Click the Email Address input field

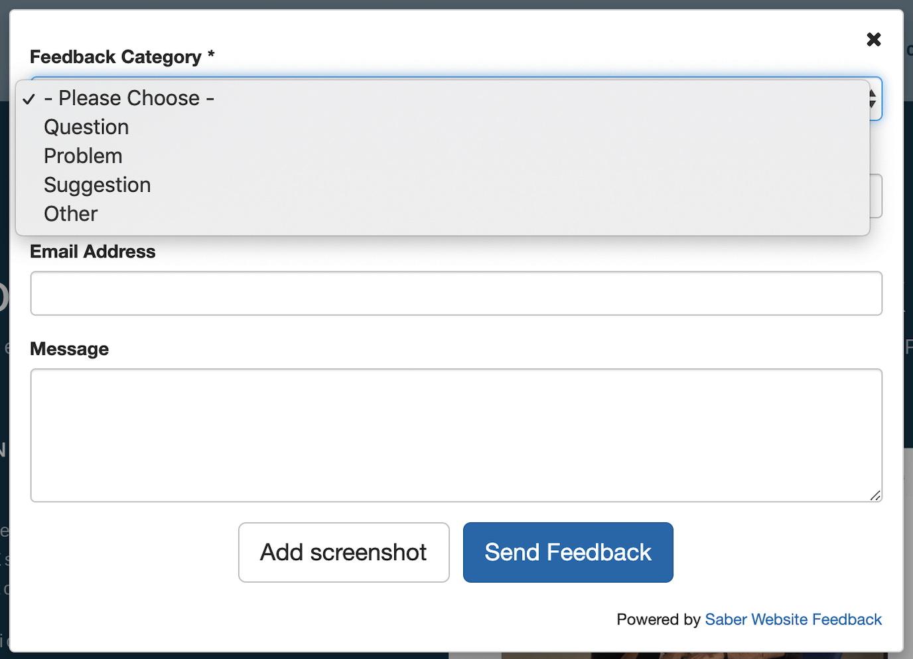click(456, 293)
